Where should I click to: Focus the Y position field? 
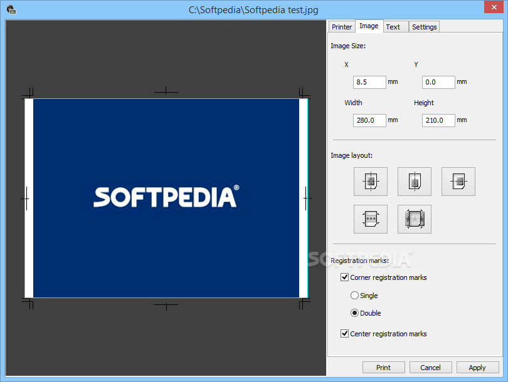click(438, 82)
